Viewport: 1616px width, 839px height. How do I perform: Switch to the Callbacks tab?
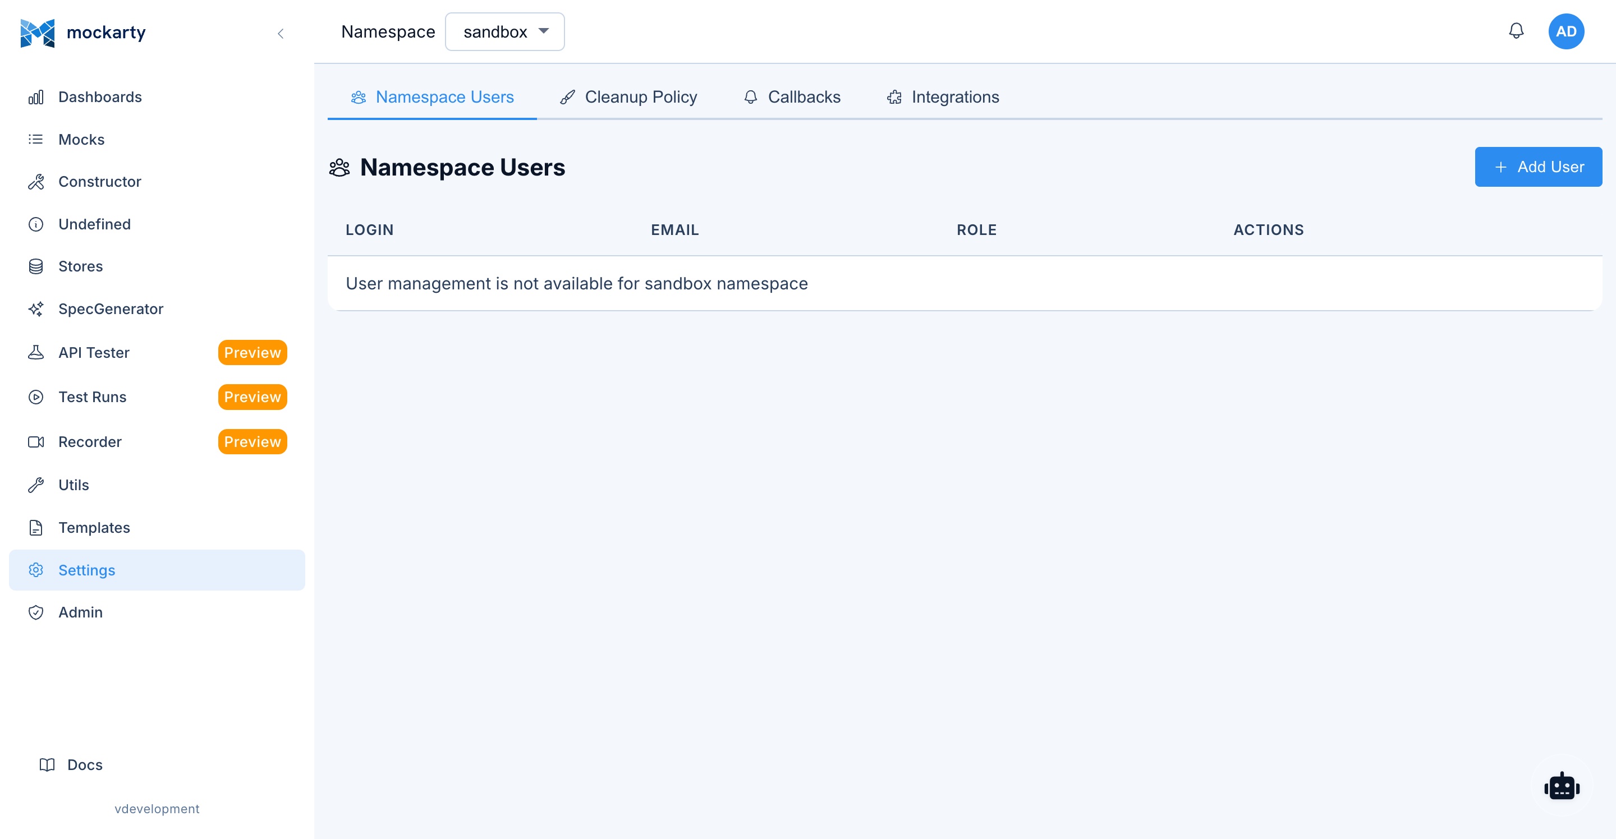click(x=792, y=97)
